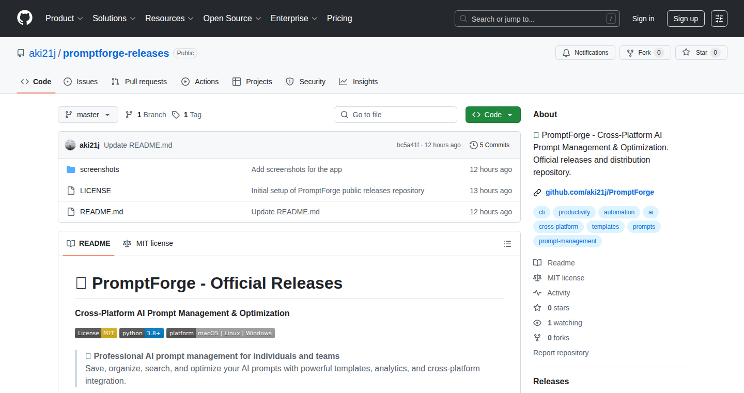
Task: Click the Sign in link
Action: [643, 19]
